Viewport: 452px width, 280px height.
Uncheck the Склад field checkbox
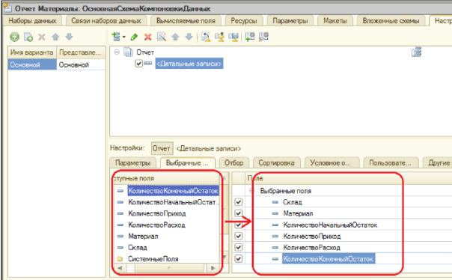(x=239, y=202)
